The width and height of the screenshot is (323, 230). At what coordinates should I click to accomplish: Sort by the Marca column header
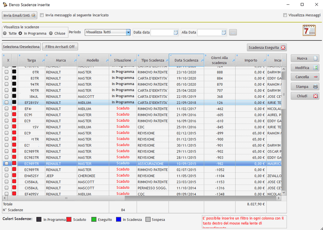click(61, 60)
